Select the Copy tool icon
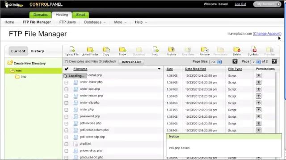Image resolution: width=286 pixels, height=160 pixels. (x=106, y=49)
